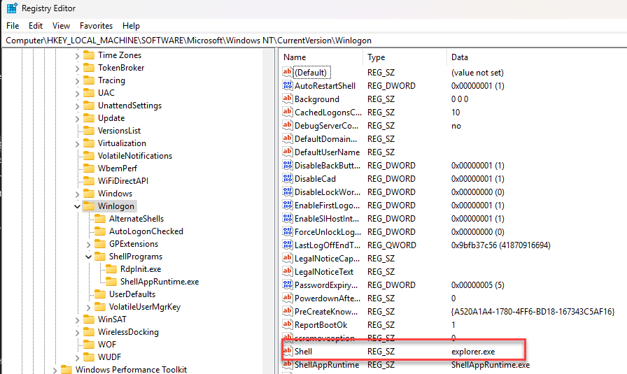Click the LegalNoticeText value icon
Image resolution: width=627 pixels, height=374 pixels.
tap(287, 271)
